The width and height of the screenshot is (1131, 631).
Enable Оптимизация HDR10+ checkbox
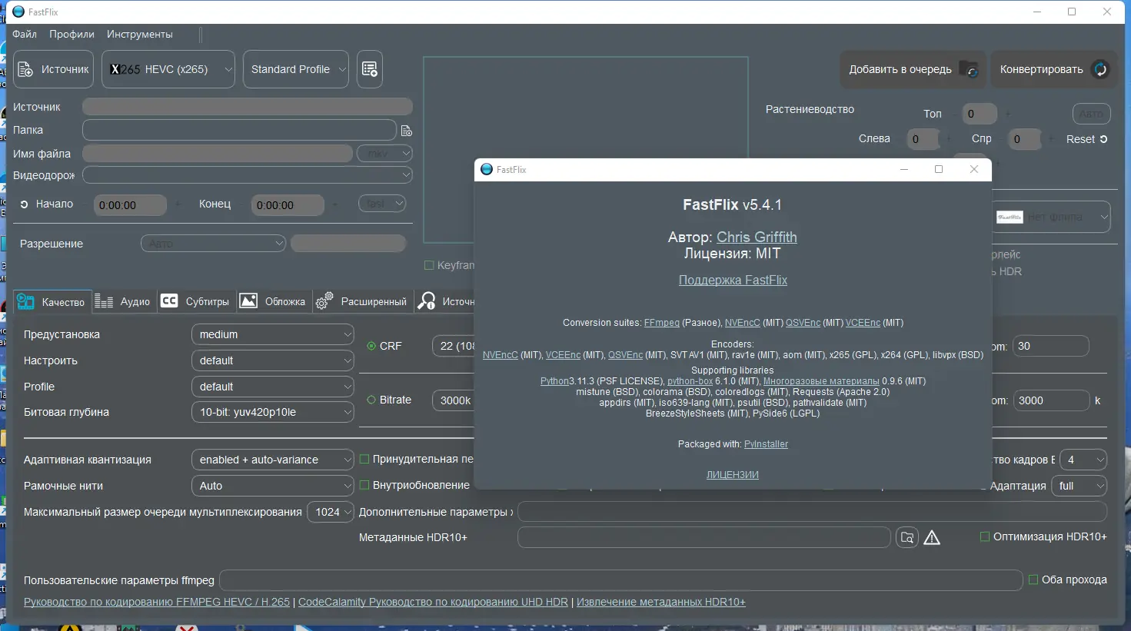coord(985,536)
